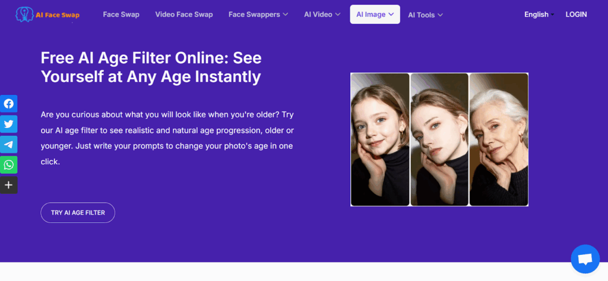Expand the AI Video dropdown
This screenshot has width=608, height=281.
pos(322,14)
